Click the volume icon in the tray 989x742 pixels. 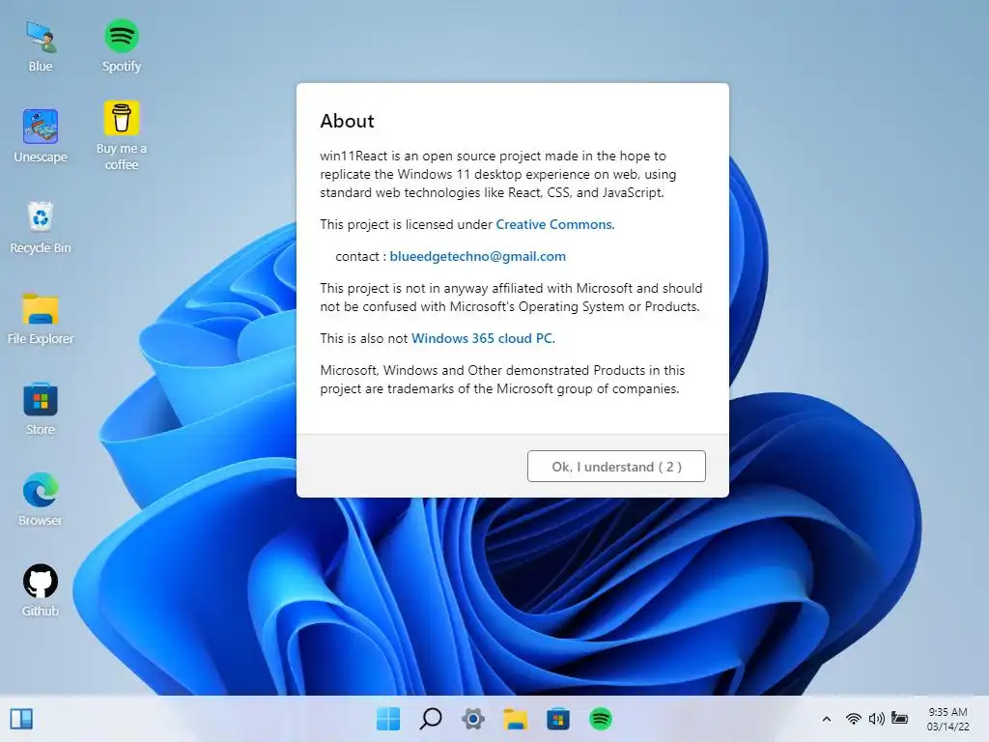pyautogui.click(x=877, y=719)
